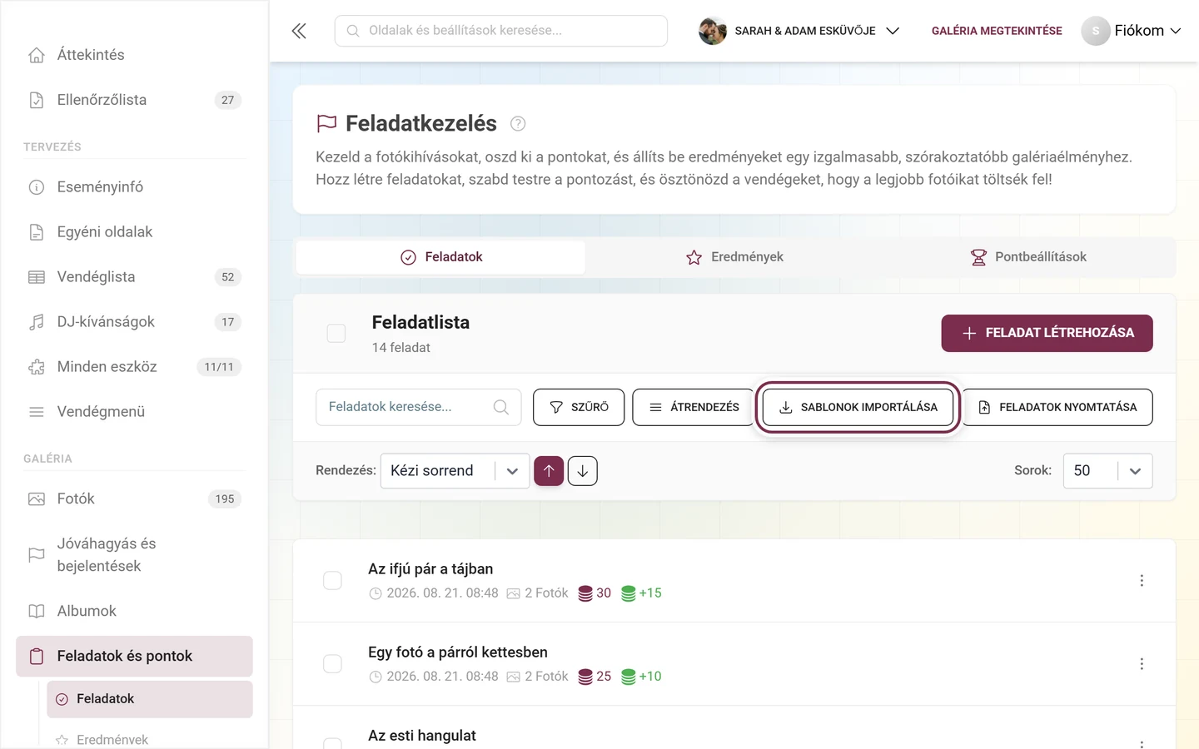1199x749 pixels.
Task: Select the Feladatok tab
Action: tap(440, 257)
